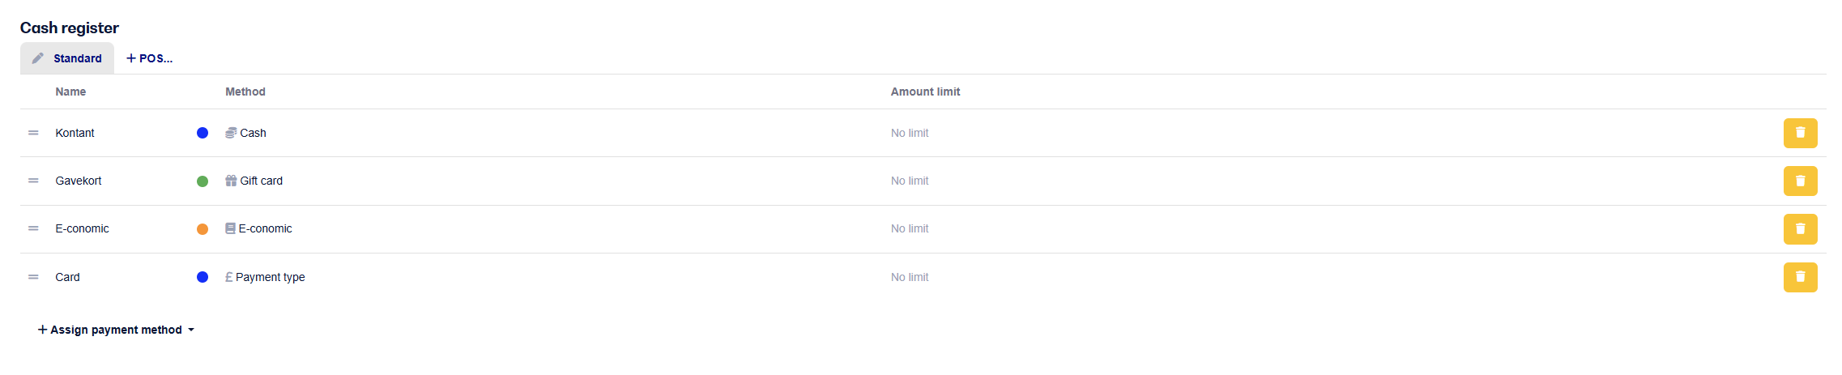Image resolution: width=1842 pixels, height=375 pixels.
Task: Click the reorder handle next to Gavekort
Action: 33,181
